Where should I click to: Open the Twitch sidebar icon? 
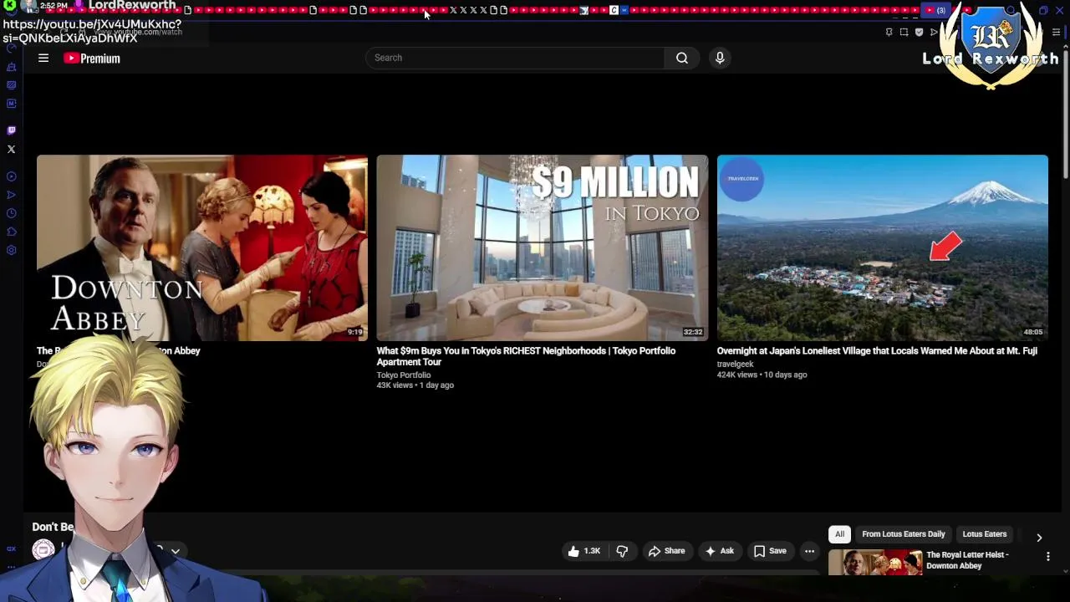click(x=11, y=130)
